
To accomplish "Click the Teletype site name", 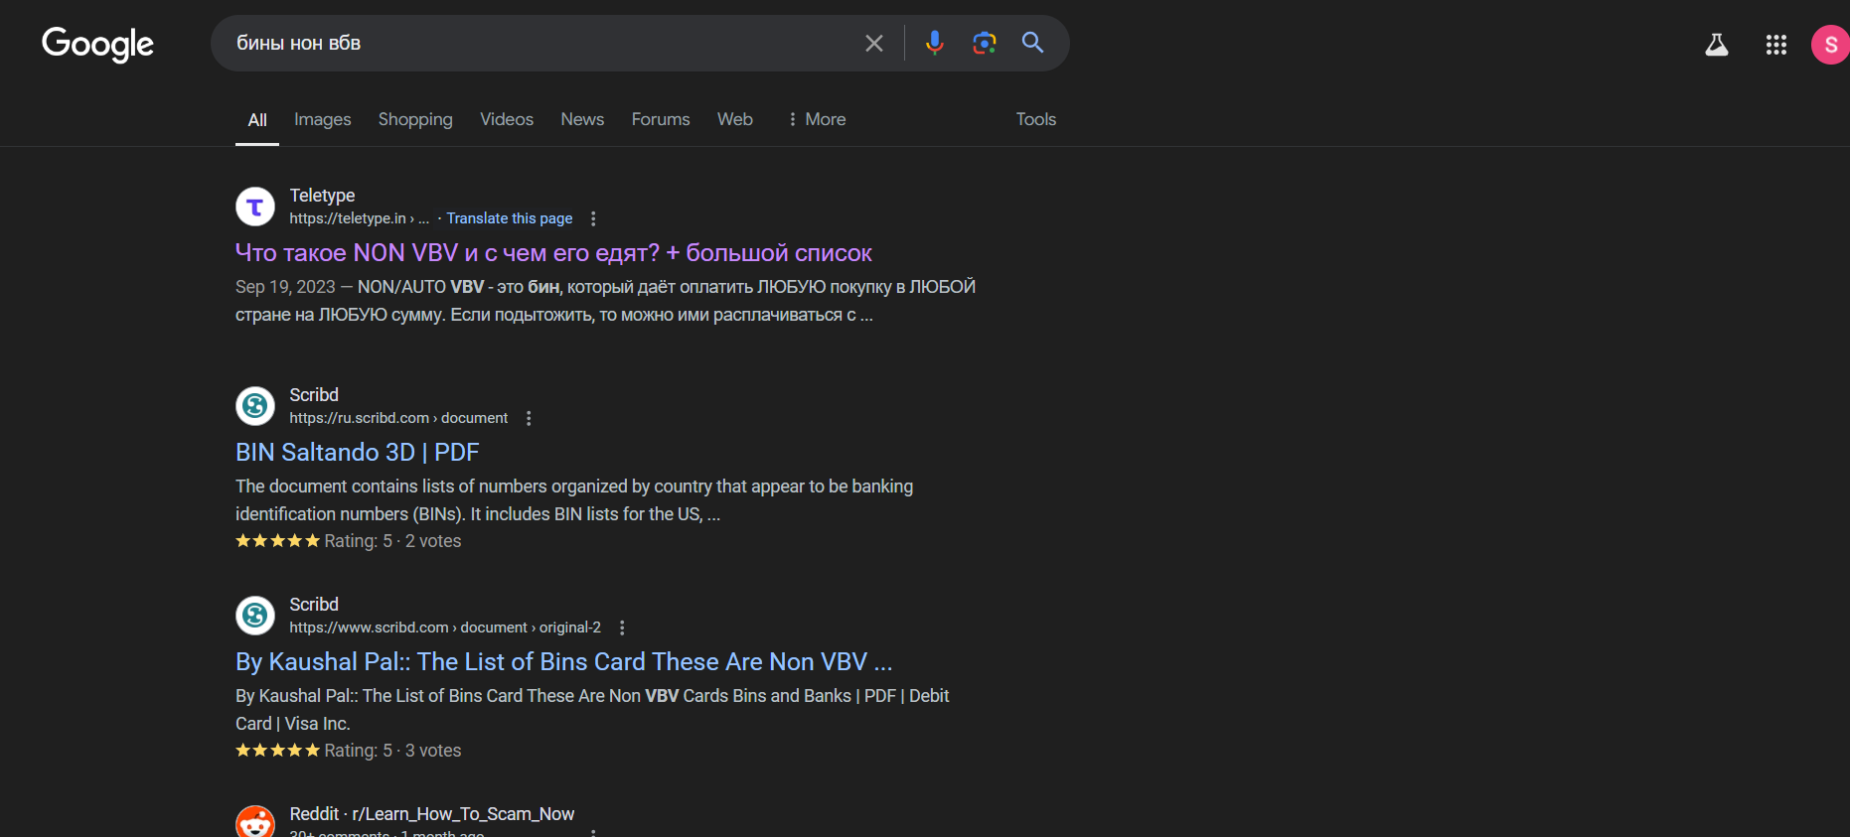I will 322,196.
